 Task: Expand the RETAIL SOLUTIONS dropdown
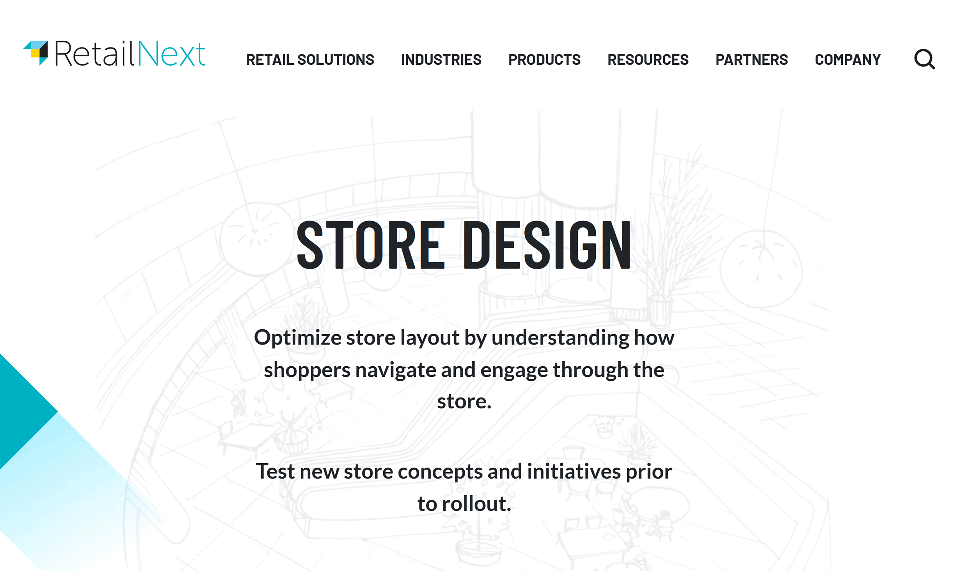tap(311, 59)
